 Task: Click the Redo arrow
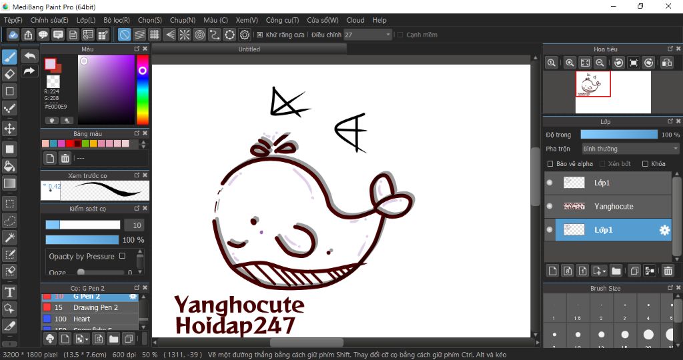tap(29, 71)
